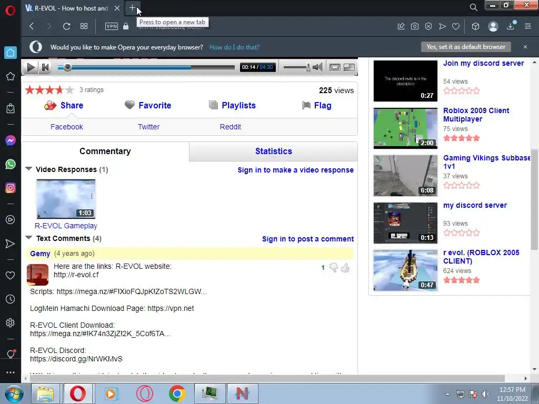Open Google Chrome from taskbar
Screen dimensions: 539x404
(x=177, y=393)
